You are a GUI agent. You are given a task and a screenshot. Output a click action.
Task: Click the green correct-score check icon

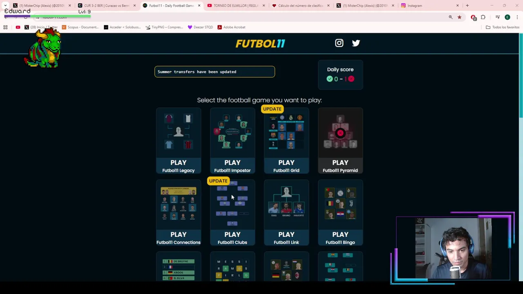tap(330, 79)
